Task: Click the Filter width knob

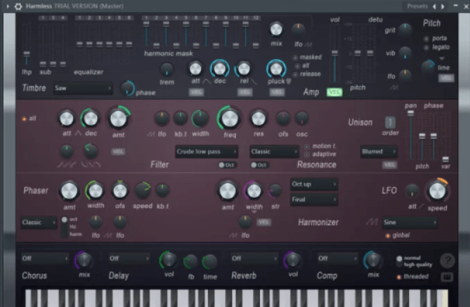Action: tap(200, 119)
